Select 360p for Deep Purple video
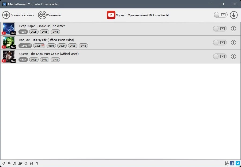Image resolution: width=241 pixels, height=167 pixels. [34, 32]
